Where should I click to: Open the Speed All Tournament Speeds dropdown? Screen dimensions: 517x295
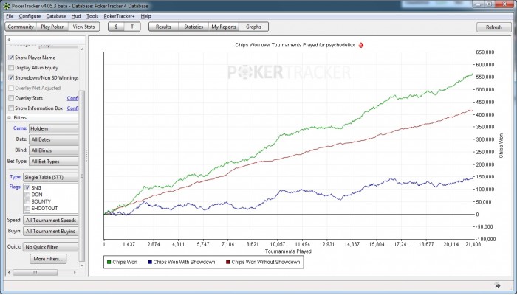(x=51, y=221)
